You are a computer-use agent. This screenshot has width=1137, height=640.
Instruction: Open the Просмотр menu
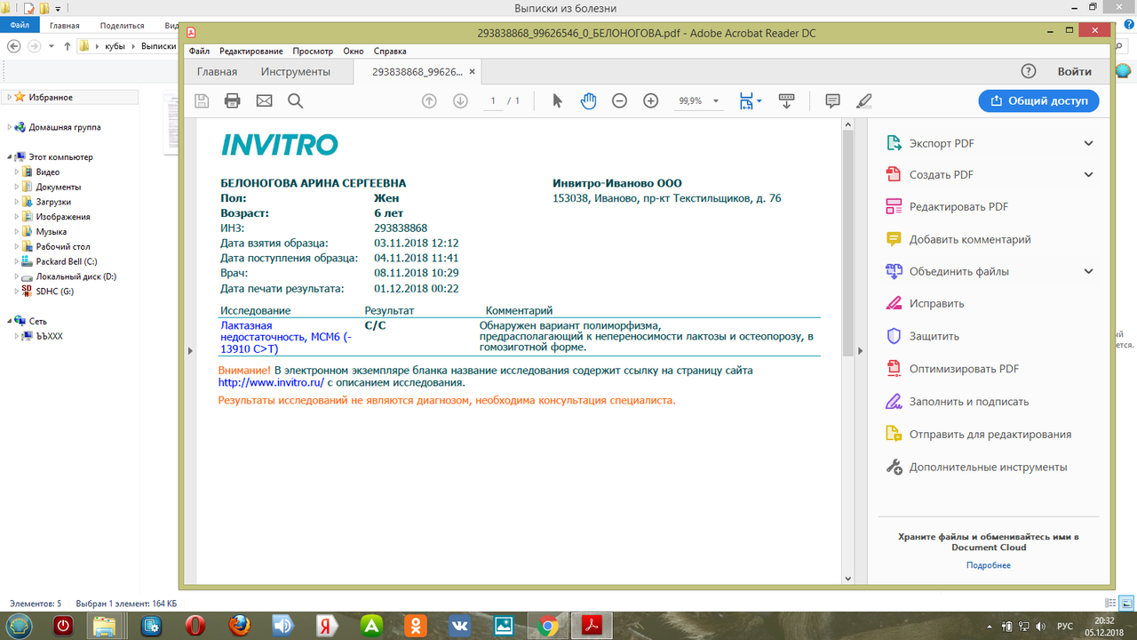(x=313, y=52)
